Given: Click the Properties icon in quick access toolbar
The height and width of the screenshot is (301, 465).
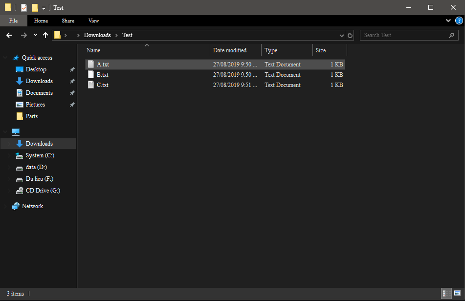Looking at the screenshot, I should point(24,8).
